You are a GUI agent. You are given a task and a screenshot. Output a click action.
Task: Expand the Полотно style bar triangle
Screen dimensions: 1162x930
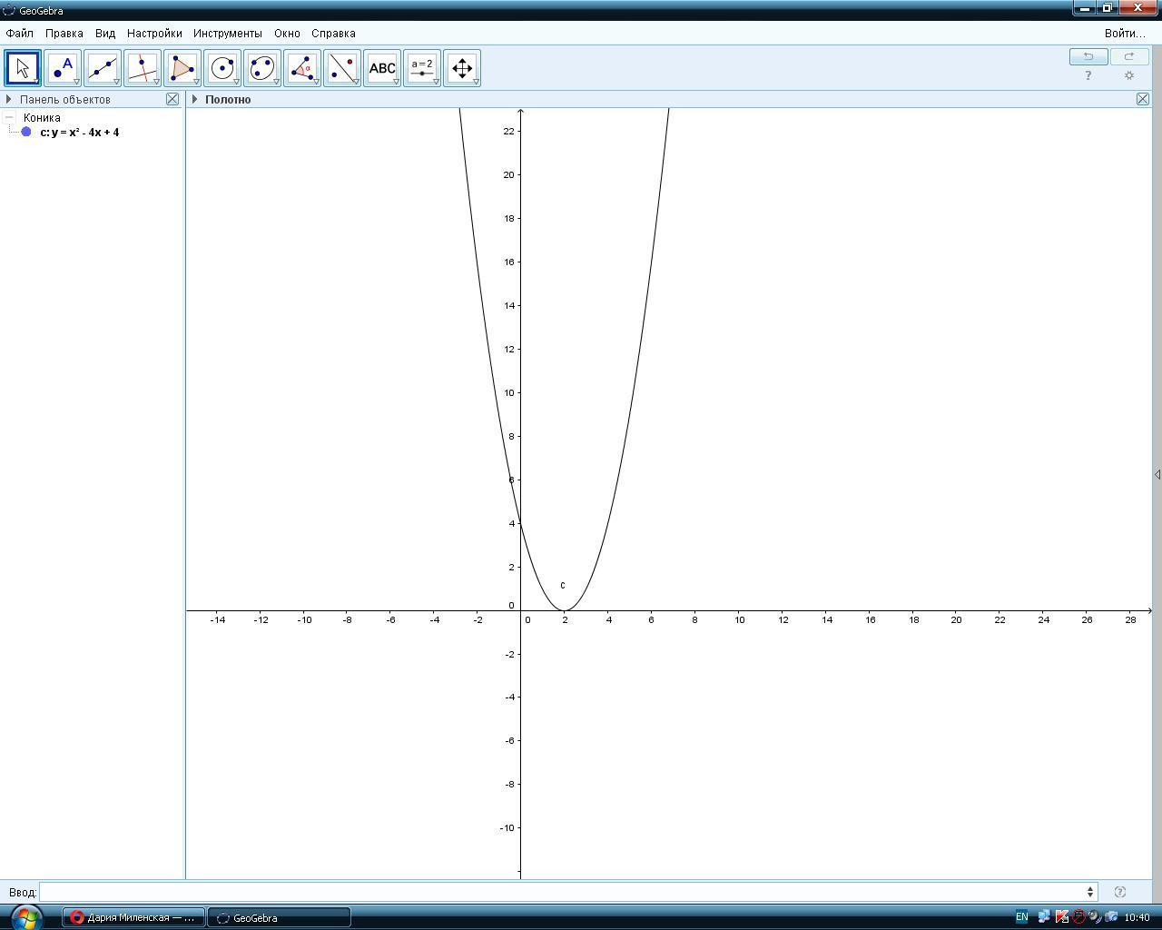[x=195, y=99]
